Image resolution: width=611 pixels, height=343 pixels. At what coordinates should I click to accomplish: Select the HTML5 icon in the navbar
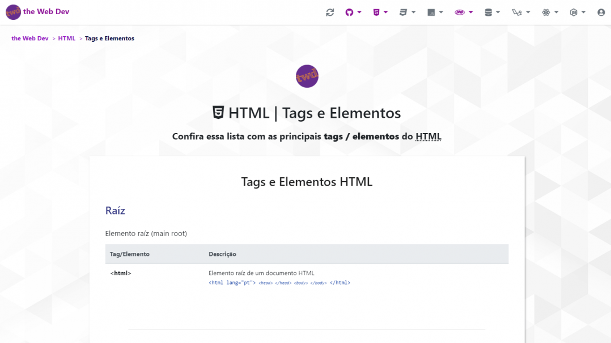[x=375, y=11]
